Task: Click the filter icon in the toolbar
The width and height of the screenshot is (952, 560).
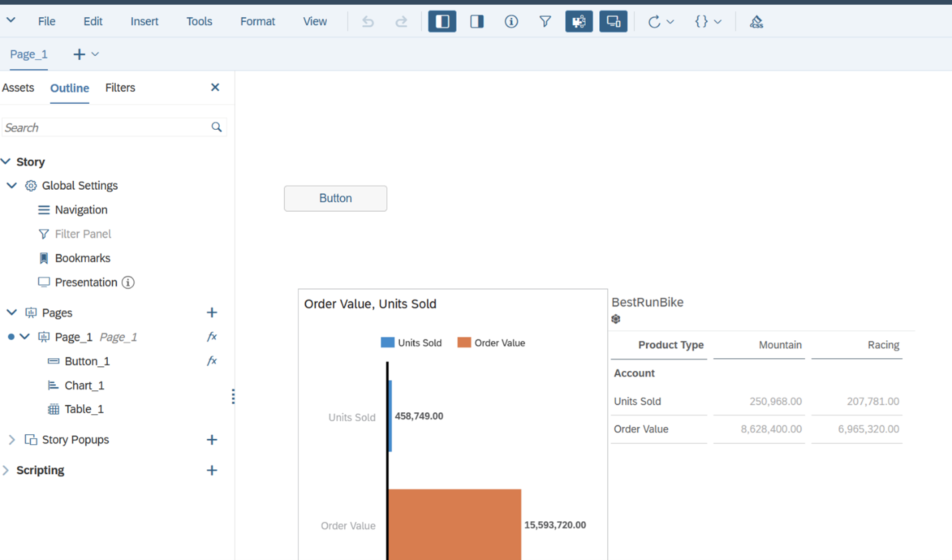Action: [545, 21]
